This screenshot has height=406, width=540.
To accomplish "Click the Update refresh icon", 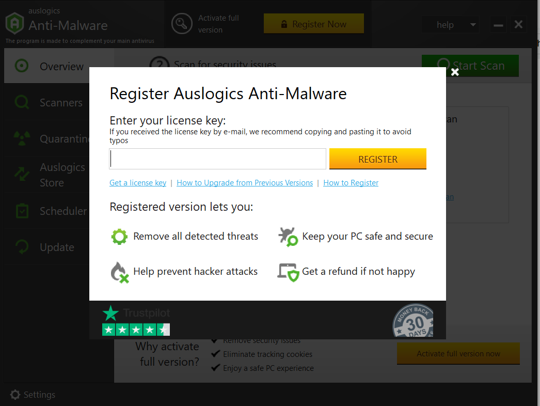I will pyautogui.click(x=22, y=247).
